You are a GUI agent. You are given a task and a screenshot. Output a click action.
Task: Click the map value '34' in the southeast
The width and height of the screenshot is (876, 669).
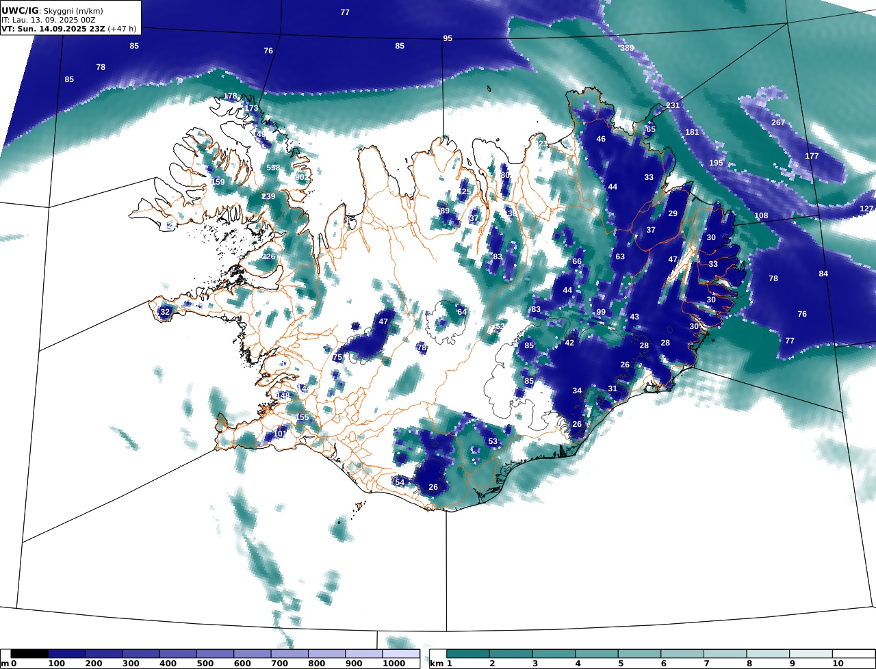(577, 391)
